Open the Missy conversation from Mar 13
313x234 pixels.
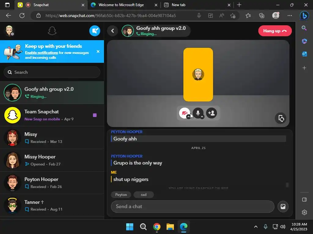pos(52,137)
